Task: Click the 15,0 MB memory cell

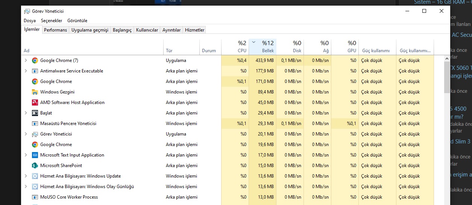Action: 263,166
